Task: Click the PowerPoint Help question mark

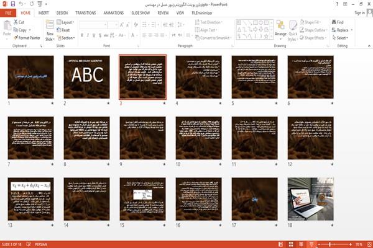Action: click(x=337, y=4)
